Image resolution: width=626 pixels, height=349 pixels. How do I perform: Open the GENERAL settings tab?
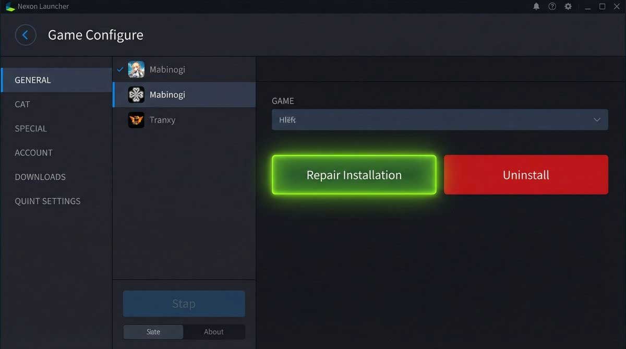[33, 80]
